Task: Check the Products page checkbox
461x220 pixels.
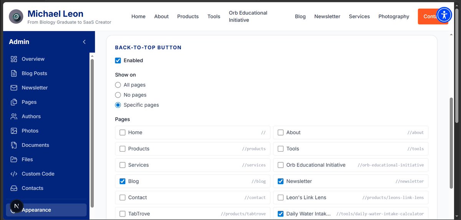Action: [123, 149]
